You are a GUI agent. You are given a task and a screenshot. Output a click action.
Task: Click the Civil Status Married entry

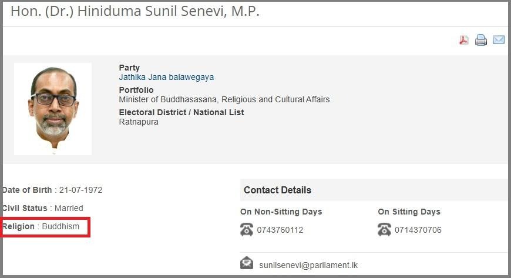43,208
